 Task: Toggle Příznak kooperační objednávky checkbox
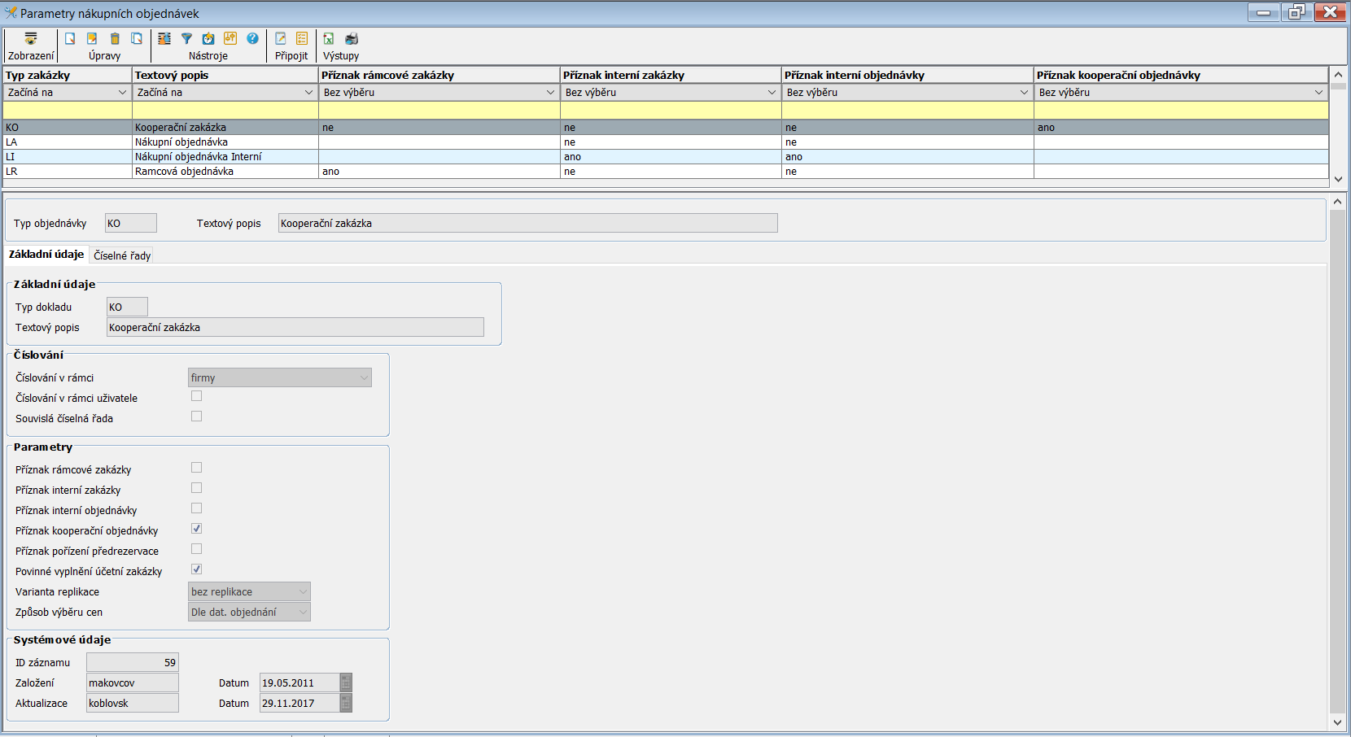(x=196, y=529)
